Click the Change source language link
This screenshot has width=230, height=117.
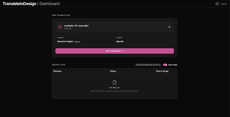(77, 41)
